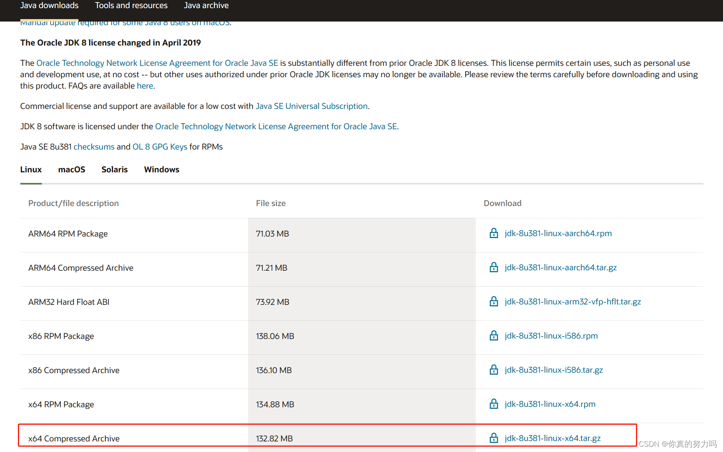Viewport: 723px width, 452px height.
Task: Click lock icon beside jdk-8u381-linux-x64.tar.gz
Action: [x=494, y=438]
